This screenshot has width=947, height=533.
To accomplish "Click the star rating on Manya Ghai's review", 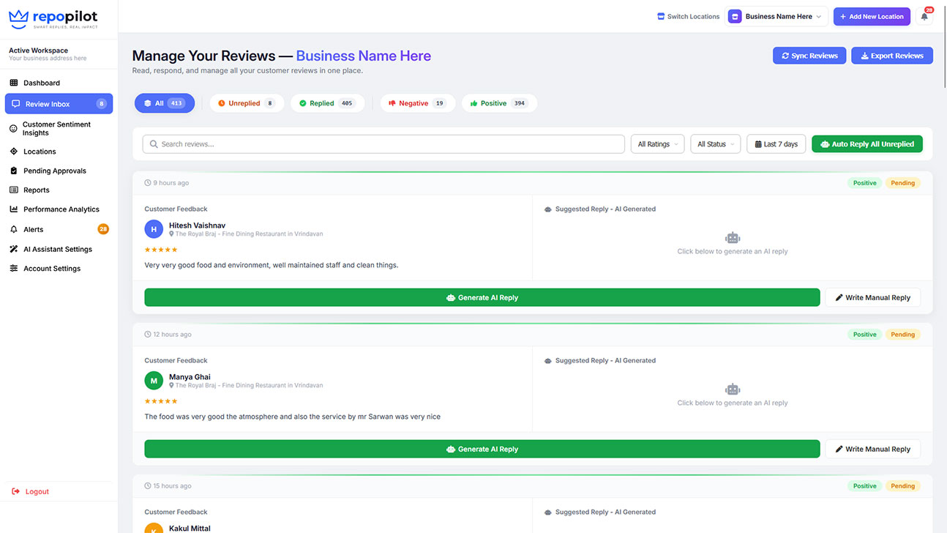I will coord(161,401).
